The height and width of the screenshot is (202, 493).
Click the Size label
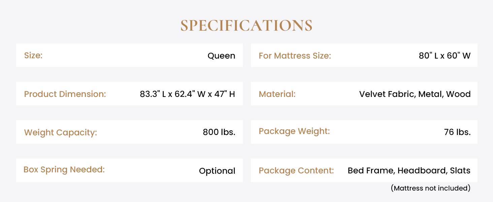(x=33, y=55)
